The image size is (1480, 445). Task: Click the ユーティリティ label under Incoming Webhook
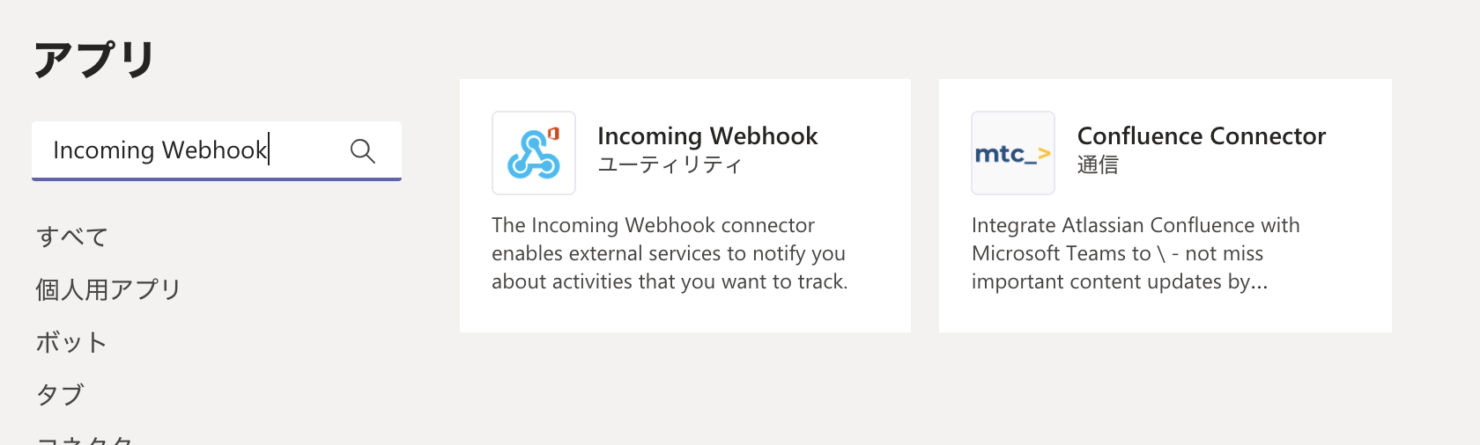coord(670,165)
